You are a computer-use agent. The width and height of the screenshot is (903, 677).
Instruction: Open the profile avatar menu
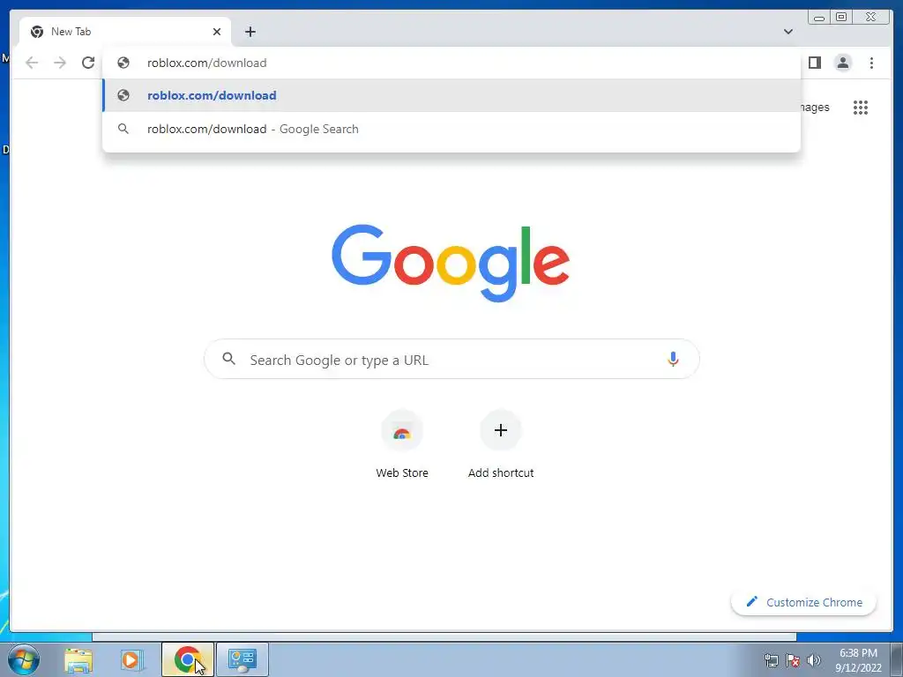pyautogui.click(x=842, y=63)
